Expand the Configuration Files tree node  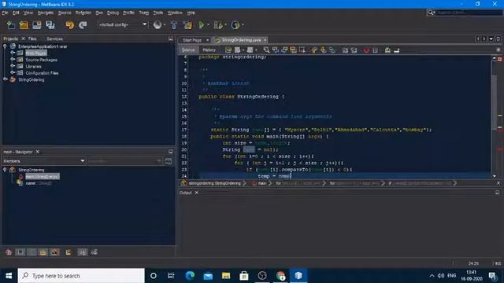pos(13,73)
